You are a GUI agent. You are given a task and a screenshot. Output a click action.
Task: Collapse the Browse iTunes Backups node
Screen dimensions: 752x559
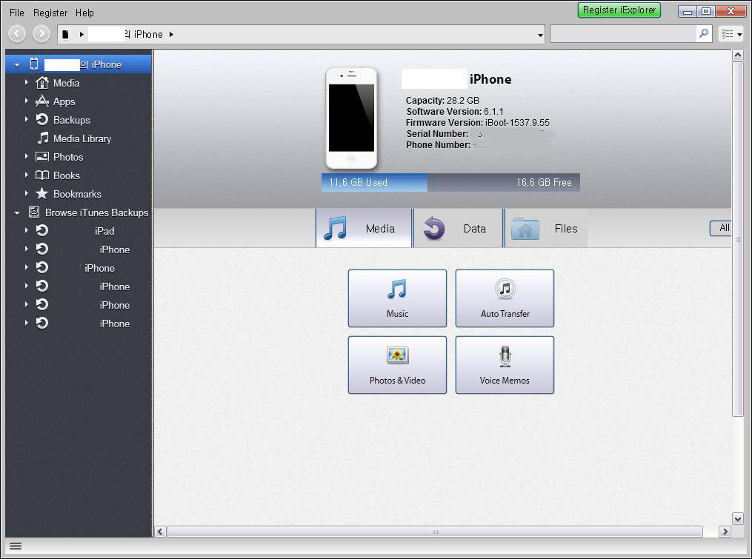(x=17, y=212)
